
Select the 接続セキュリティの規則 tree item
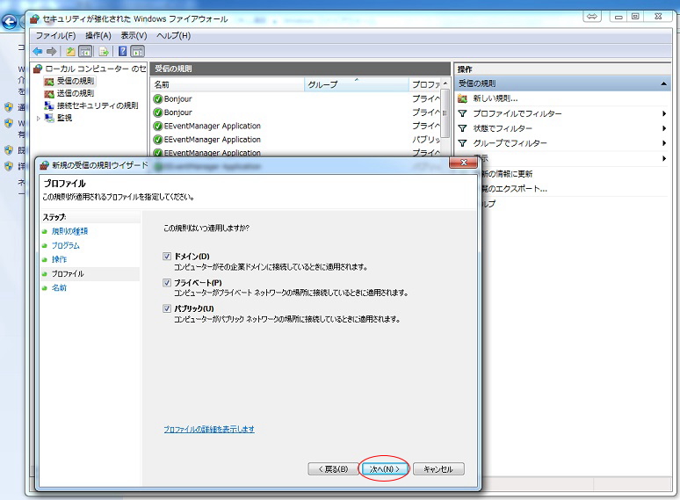pyautogui.click(x=98, y=105)
